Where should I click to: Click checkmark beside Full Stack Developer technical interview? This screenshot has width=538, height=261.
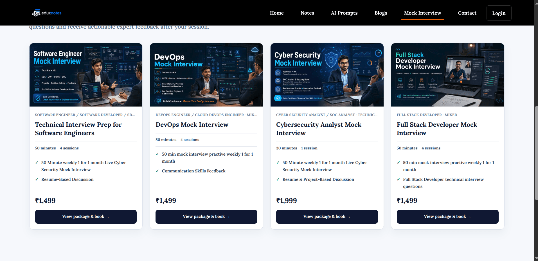pyautogui.click(x=399, y=179)
